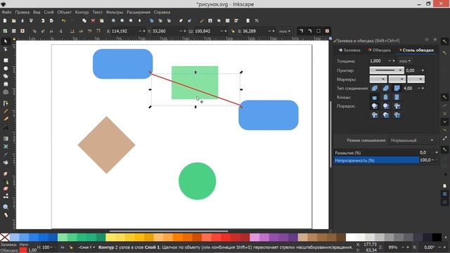
Task: Select the 3D box tool
Action: (x=6, y=84)
